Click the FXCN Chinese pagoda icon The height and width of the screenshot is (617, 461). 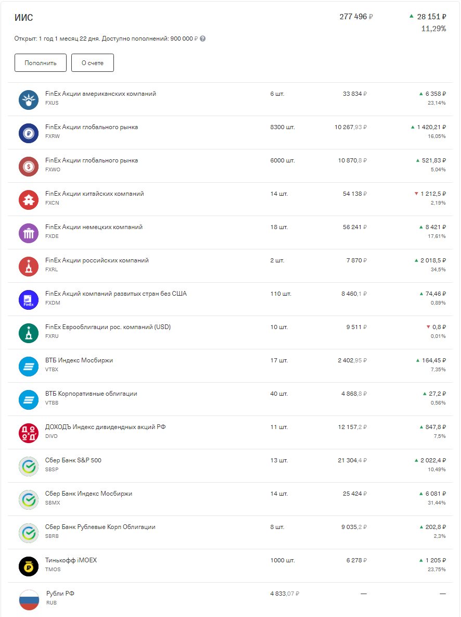tap(29, 200)
